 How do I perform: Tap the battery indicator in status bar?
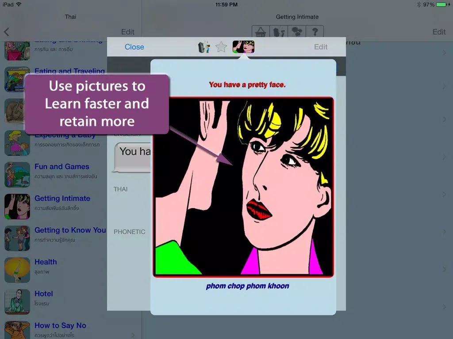tap(442, 4)
